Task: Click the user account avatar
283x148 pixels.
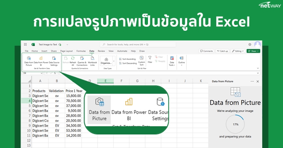Action: [x=258, y=44]
